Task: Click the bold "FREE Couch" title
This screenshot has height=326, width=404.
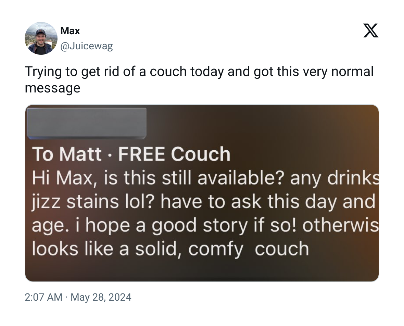Action: click(174, 154)
